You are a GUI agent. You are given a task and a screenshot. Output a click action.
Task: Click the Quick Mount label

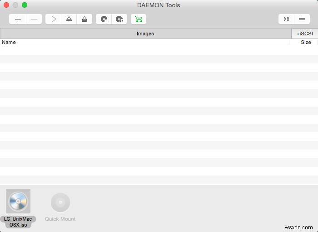tap(60, 219)
